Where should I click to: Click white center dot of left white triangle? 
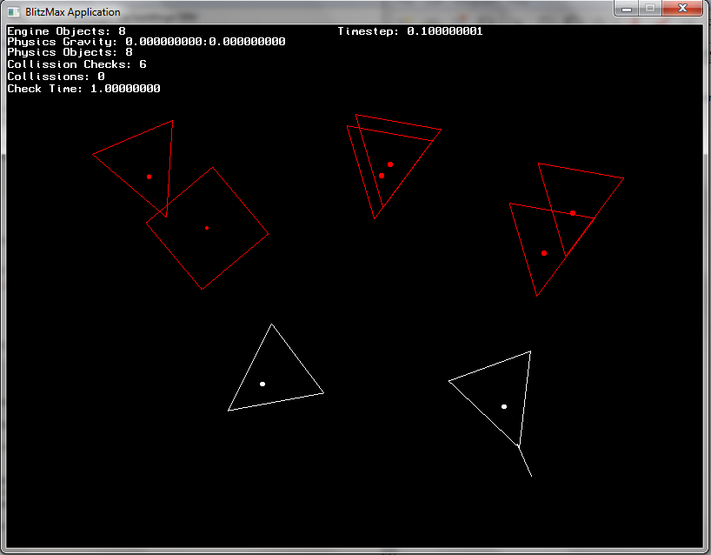coord(262,384)
